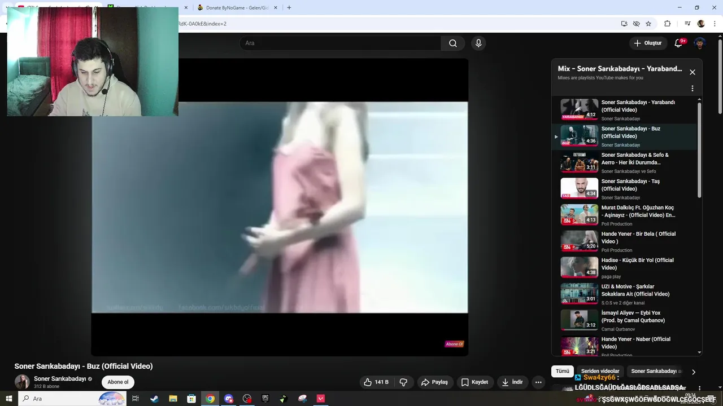723x406 pixels.
Task: Close the Mix playlist panel
Action: [x=692, y=72]
